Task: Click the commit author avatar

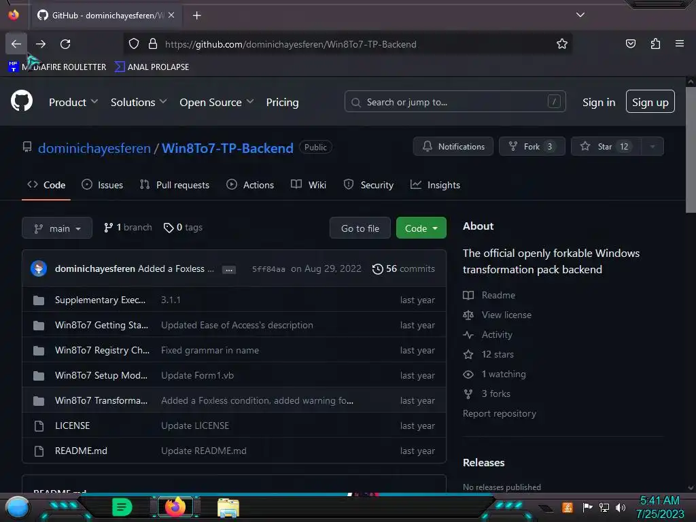Action: pyautogui.click(x=39, y=268)
